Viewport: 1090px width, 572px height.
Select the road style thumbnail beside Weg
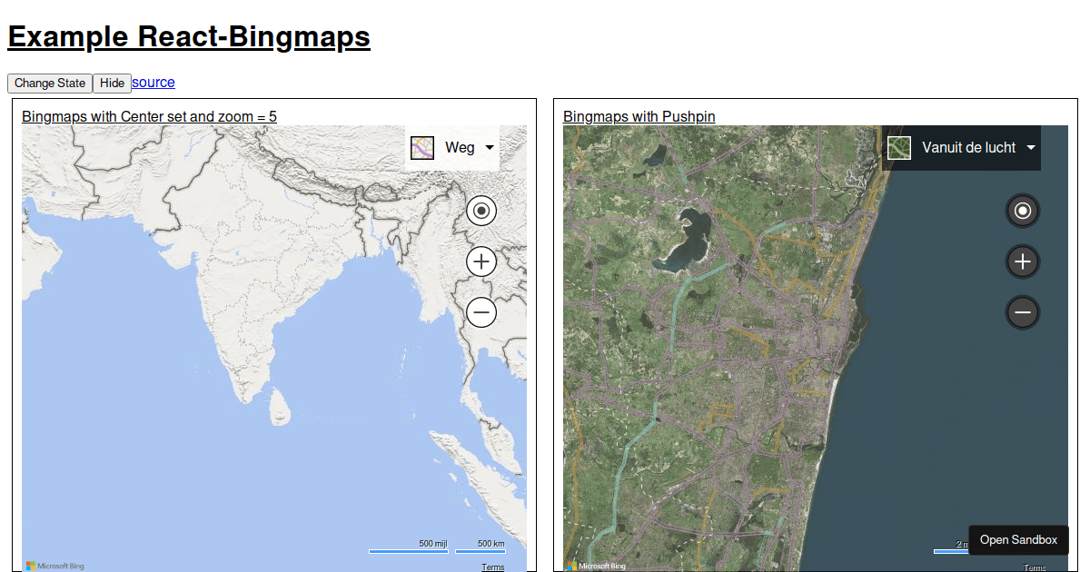[x=421, y=147]
